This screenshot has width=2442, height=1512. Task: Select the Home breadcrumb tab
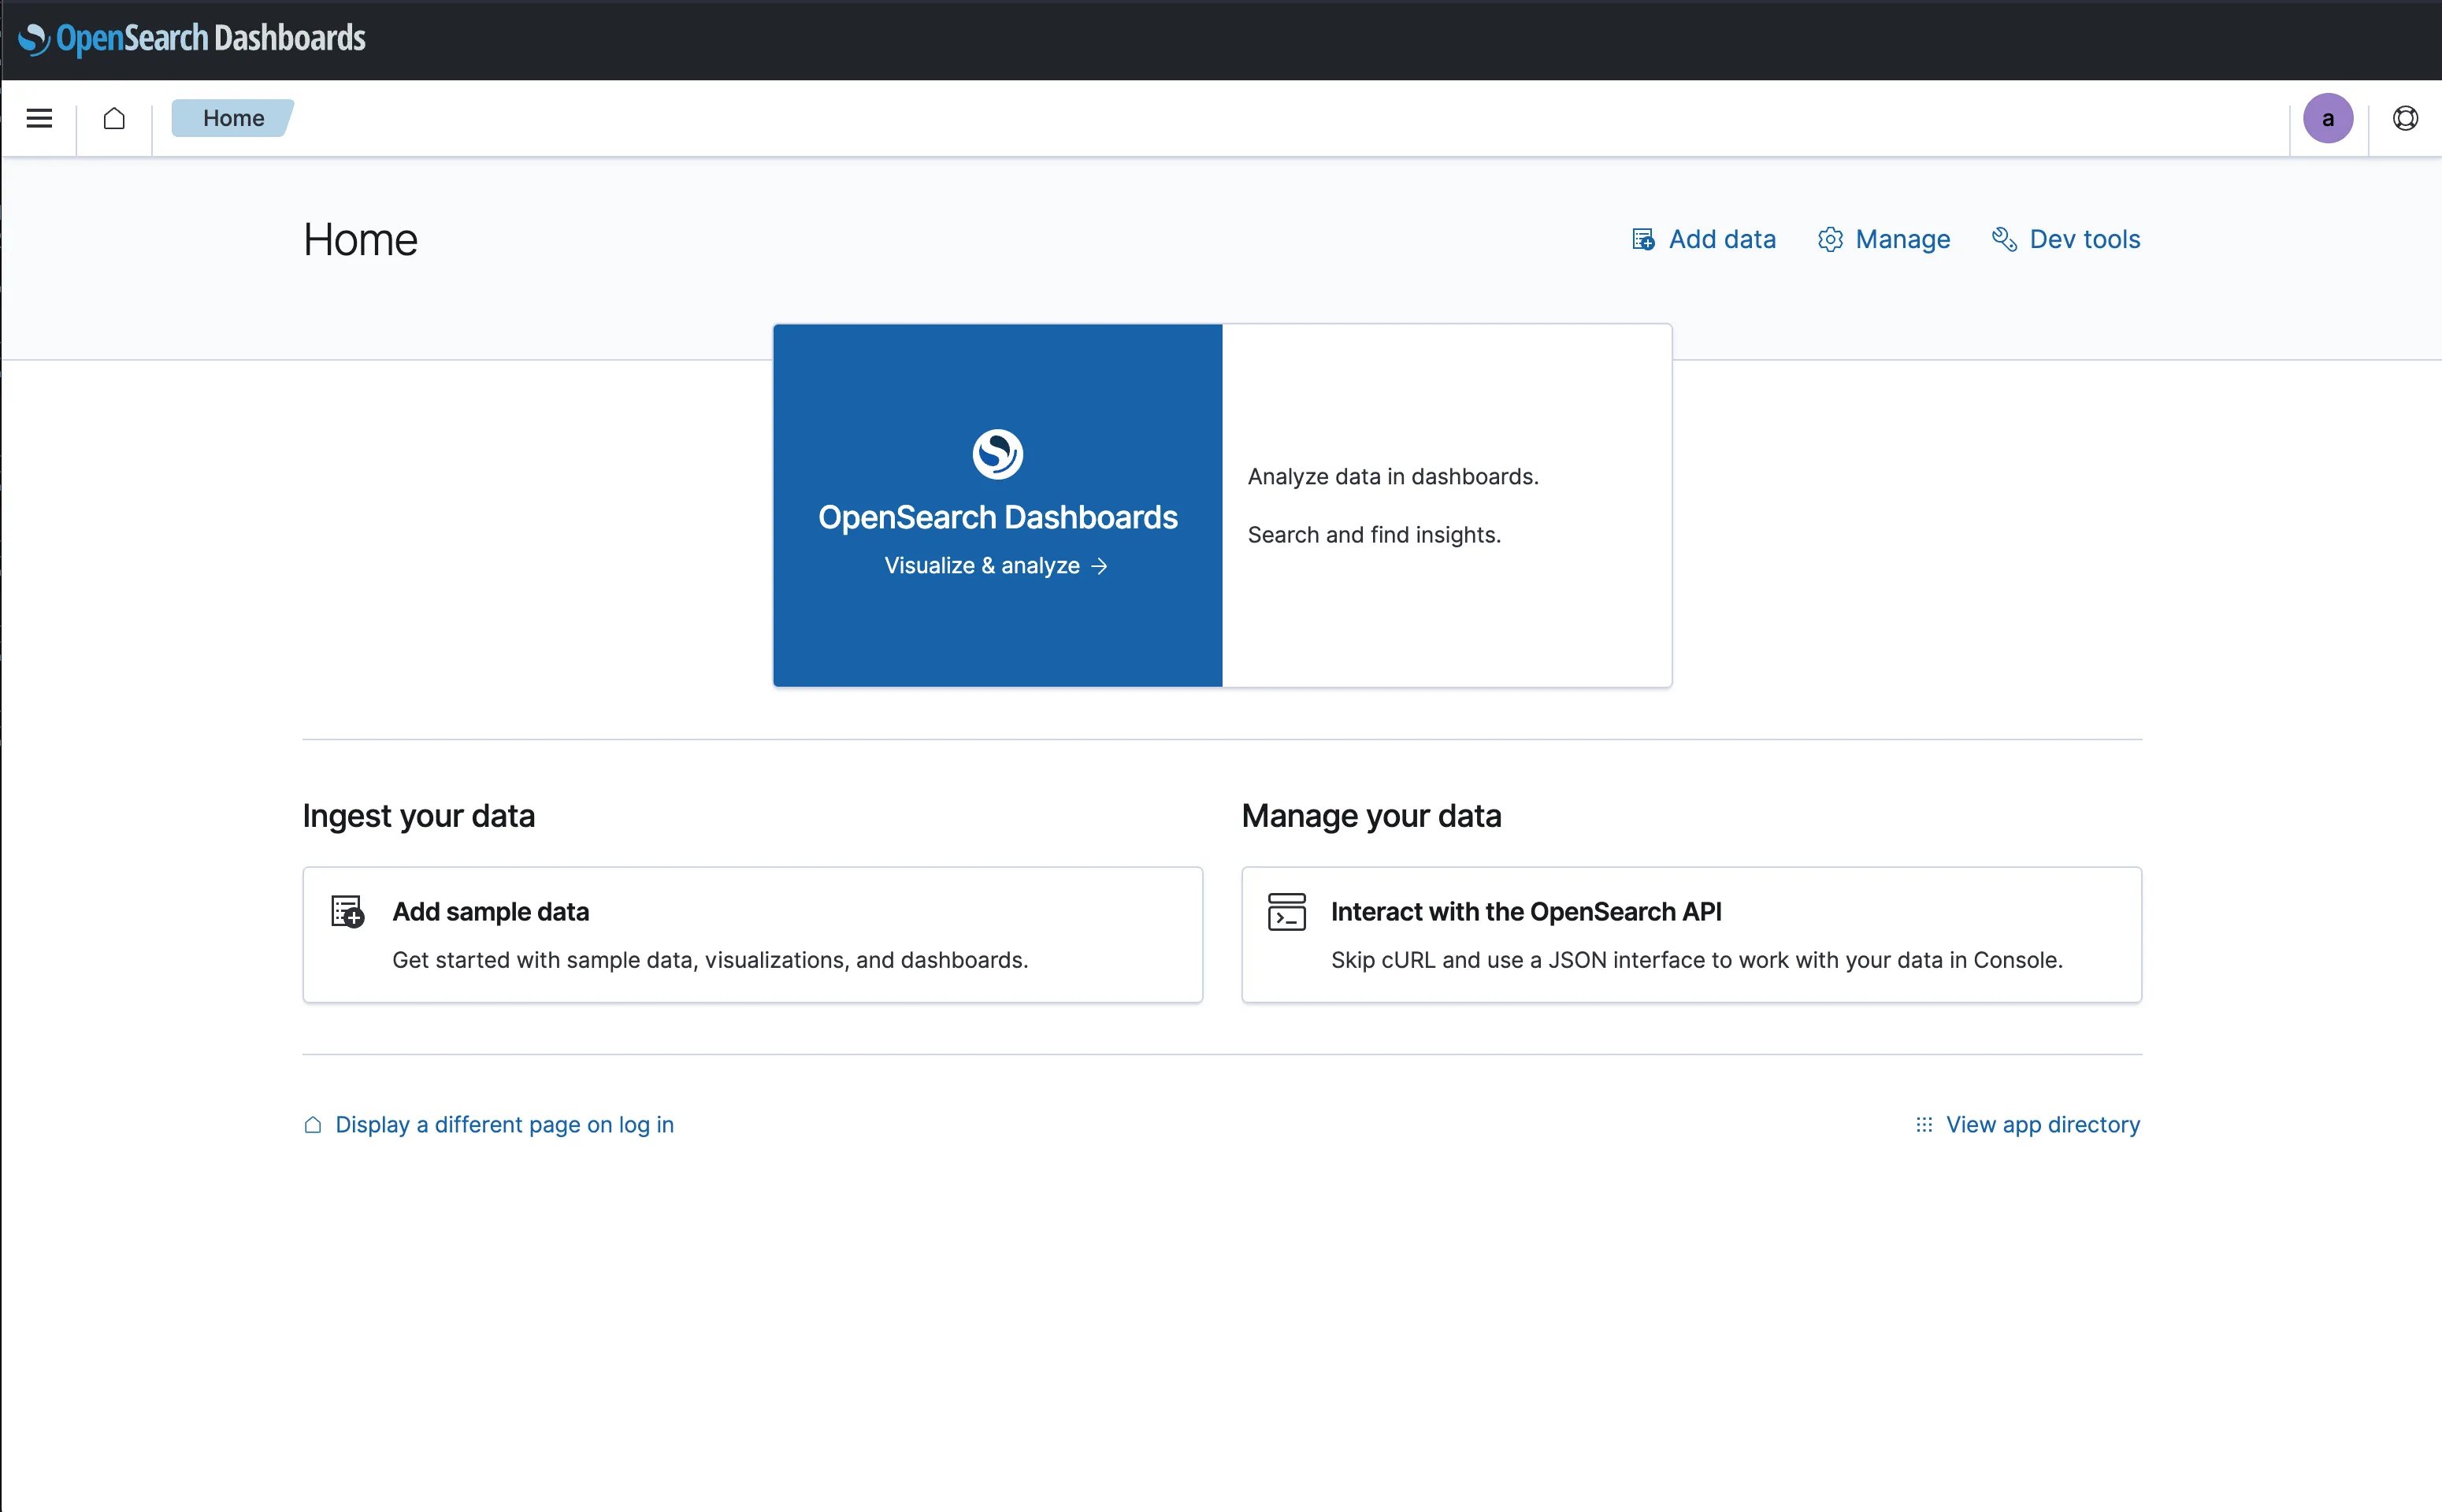232,118
